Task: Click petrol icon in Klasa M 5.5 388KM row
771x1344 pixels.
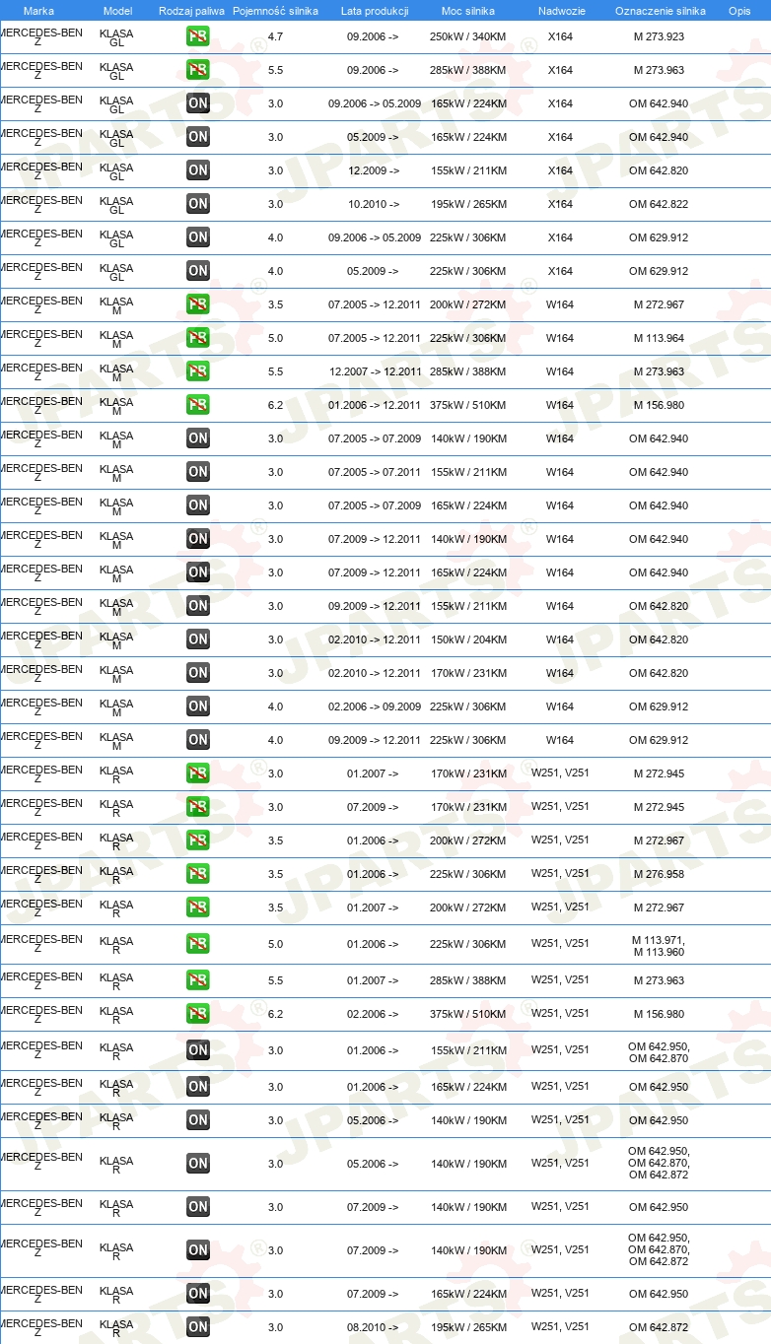Action: (x=198, y=371)
